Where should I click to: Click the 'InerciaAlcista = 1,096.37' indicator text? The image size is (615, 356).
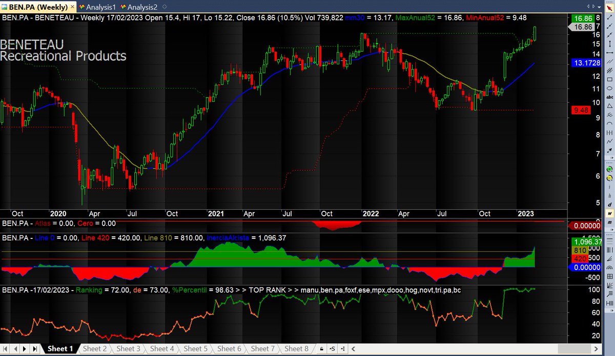[x=245, y=238]
